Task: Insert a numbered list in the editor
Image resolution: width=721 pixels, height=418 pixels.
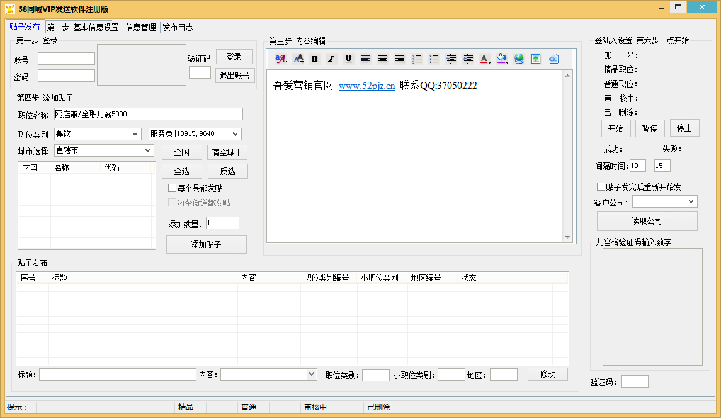Action: tap(417, 59)
